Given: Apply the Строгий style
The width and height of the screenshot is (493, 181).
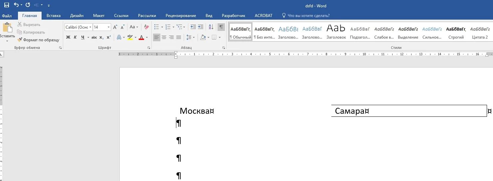Looking at the screenshot, I should (x=456, y=32).
